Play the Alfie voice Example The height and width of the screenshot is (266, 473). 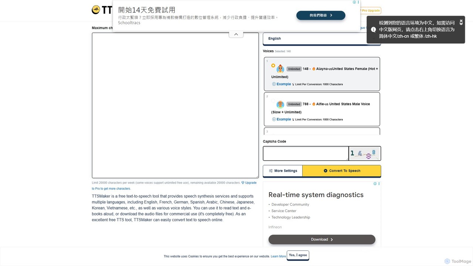point(282,119)
